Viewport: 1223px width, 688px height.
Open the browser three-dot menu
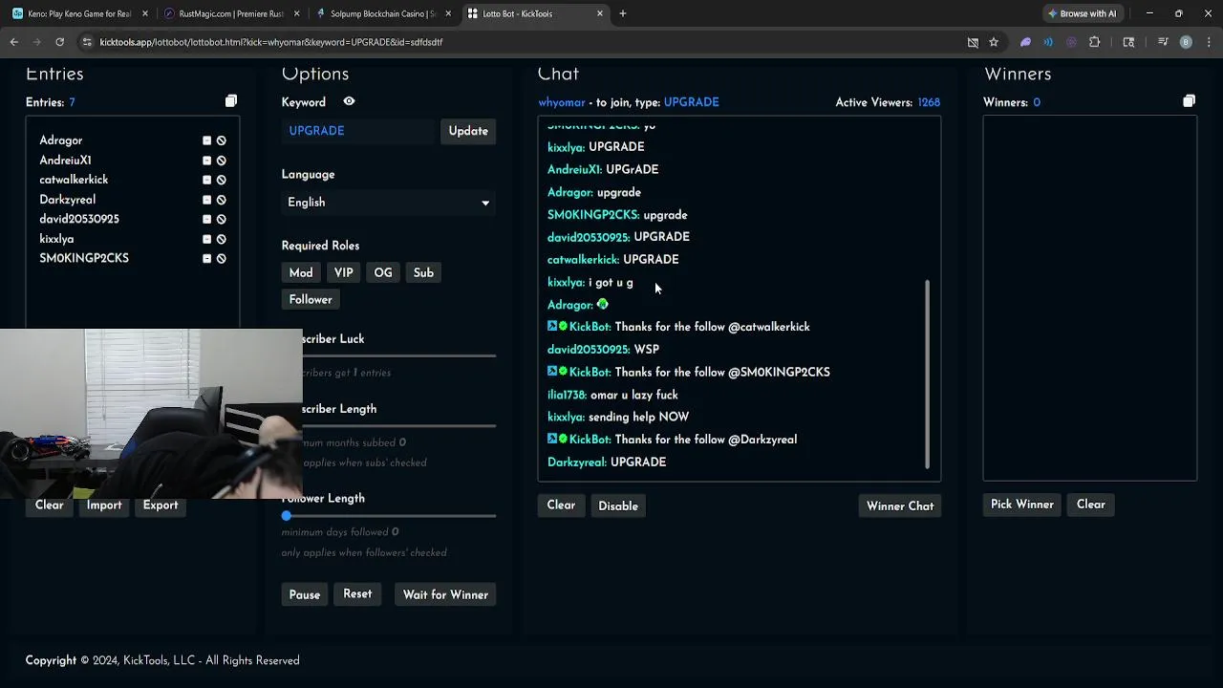1208,42
